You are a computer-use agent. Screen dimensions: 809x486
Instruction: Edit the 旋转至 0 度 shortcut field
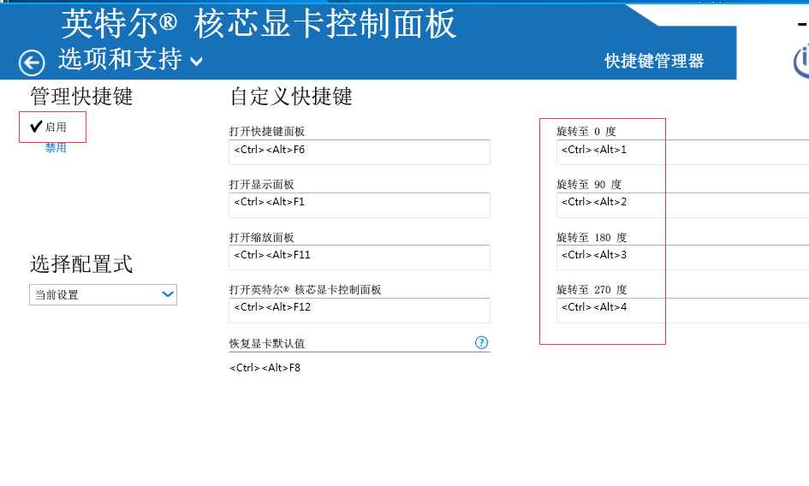tap(682, 152)
